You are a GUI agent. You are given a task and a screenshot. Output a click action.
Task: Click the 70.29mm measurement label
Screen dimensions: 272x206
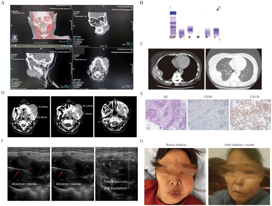pos(43,107)
